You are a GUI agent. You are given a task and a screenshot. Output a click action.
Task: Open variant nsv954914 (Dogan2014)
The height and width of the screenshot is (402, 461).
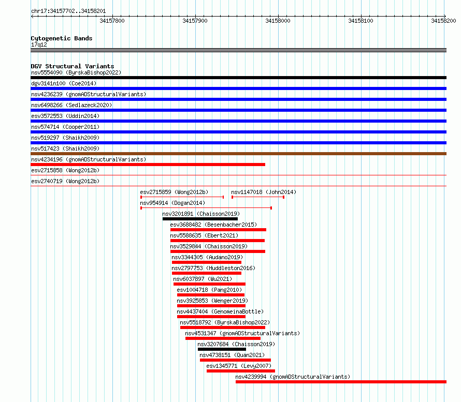coord(172,203)
